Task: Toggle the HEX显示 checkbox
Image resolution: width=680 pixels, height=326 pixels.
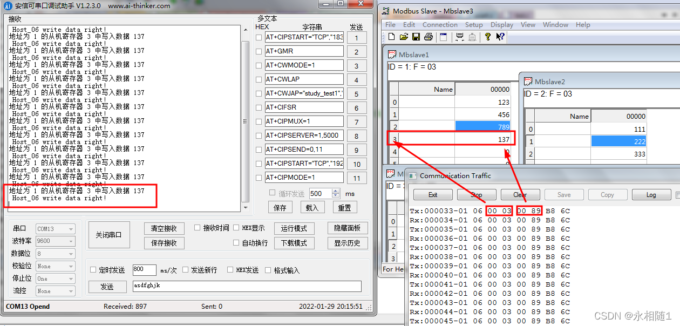Action: pyautogui.click(x=236, y=228)
